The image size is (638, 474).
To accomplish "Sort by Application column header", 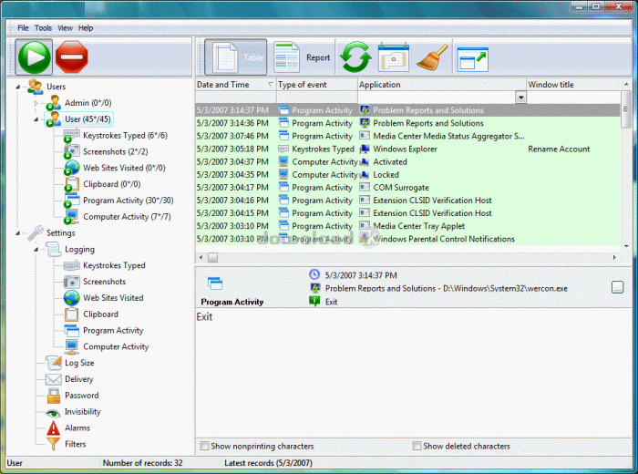I will pos(441,85).
